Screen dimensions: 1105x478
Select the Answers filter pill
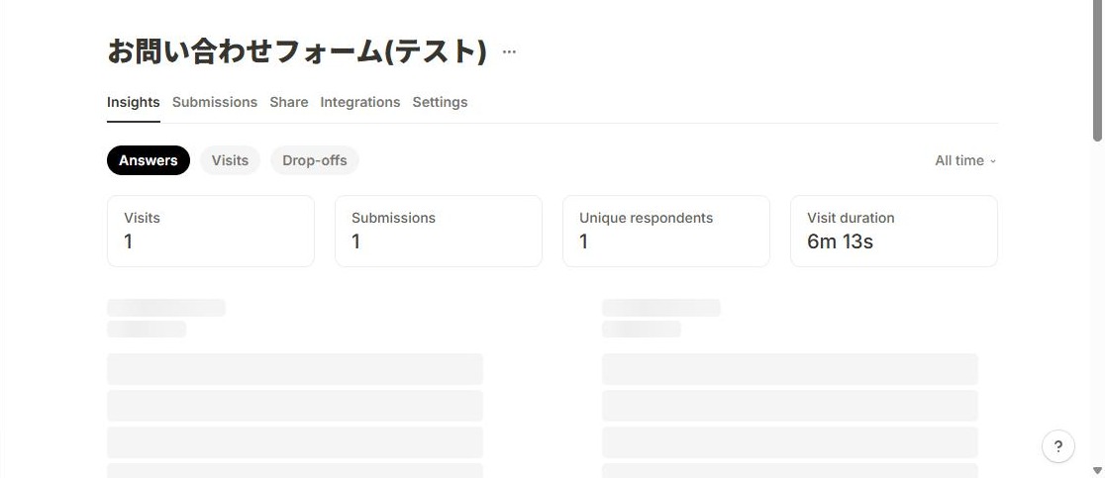click(148, 160)
